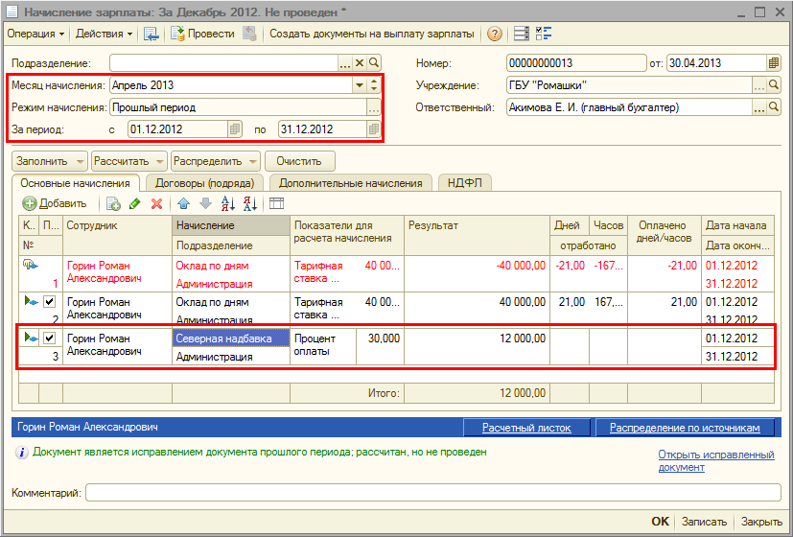Expand the Месяц начисления dropdown

pos(360,85)
